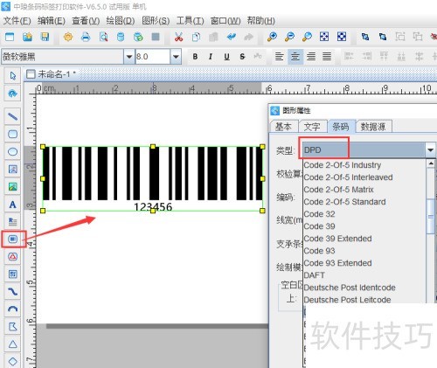Viewport: 437px width, 368px height.
Task: Click the Print preview icon
Action: click(103, 37)
